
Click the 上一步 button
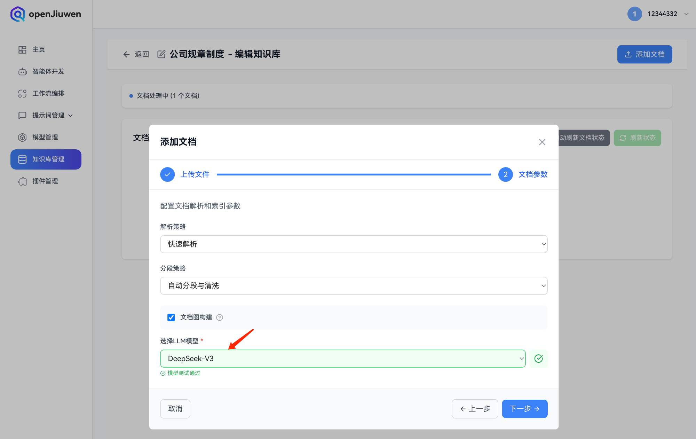(x=475, y=409)
